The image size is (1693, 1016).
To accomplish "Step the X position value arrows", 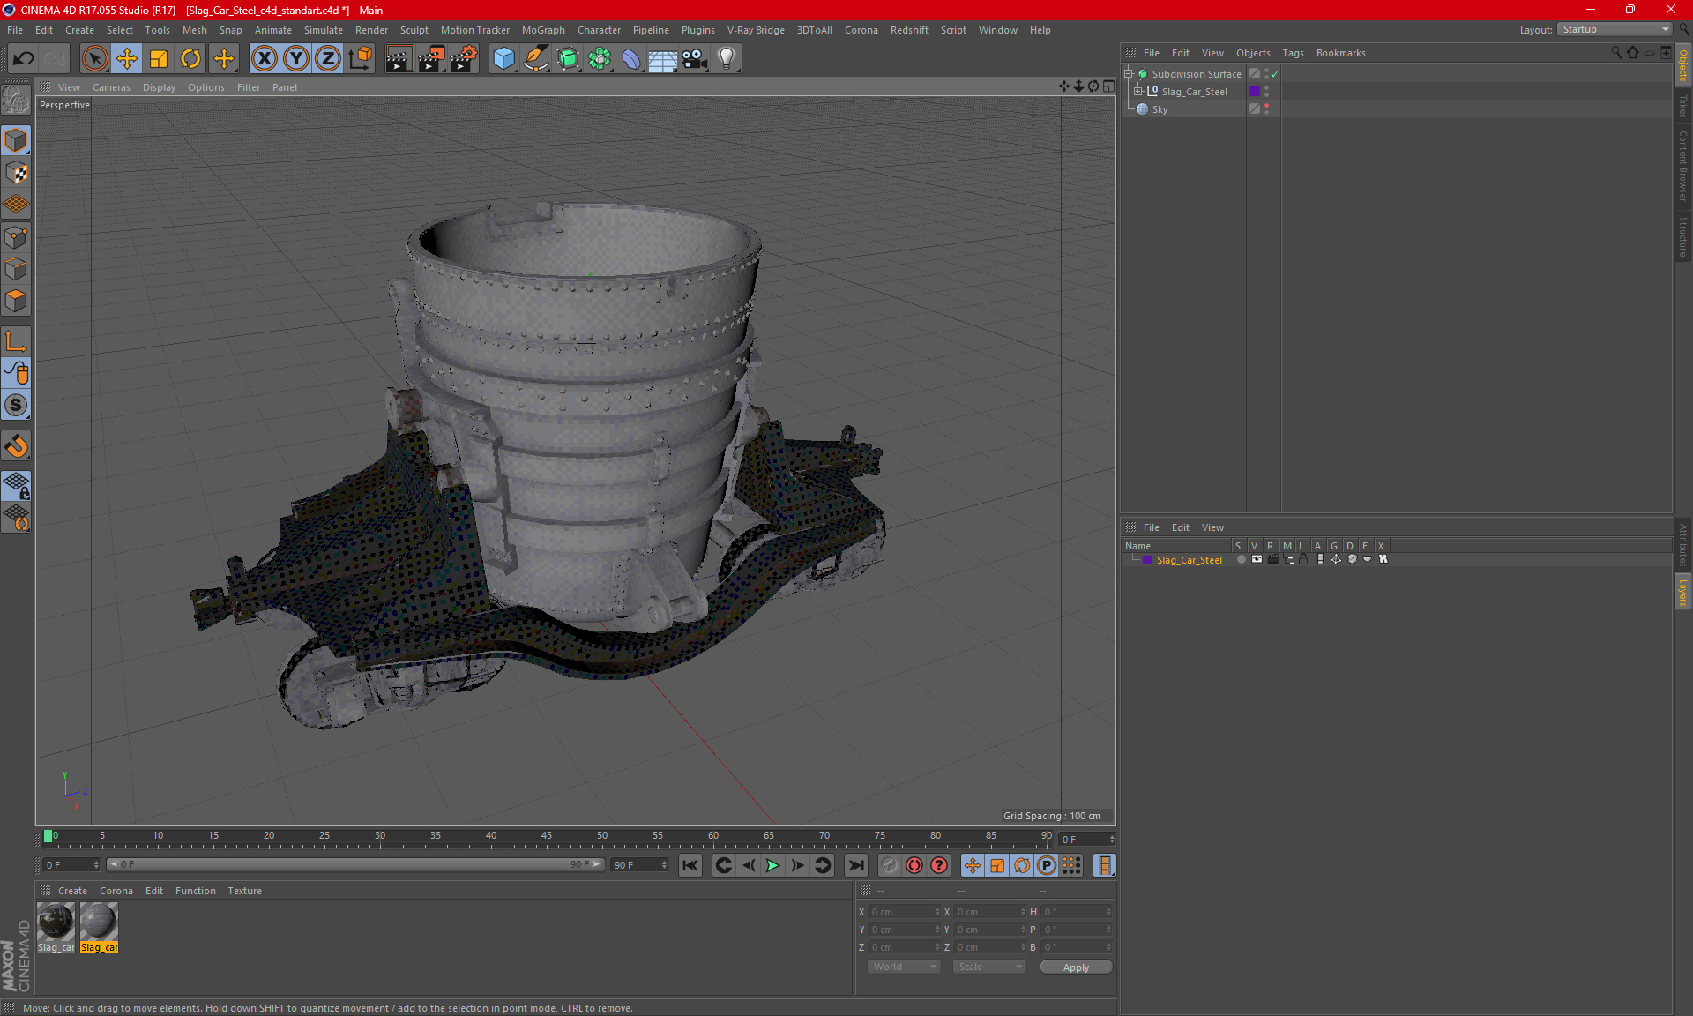I will (x=936, y=912).
